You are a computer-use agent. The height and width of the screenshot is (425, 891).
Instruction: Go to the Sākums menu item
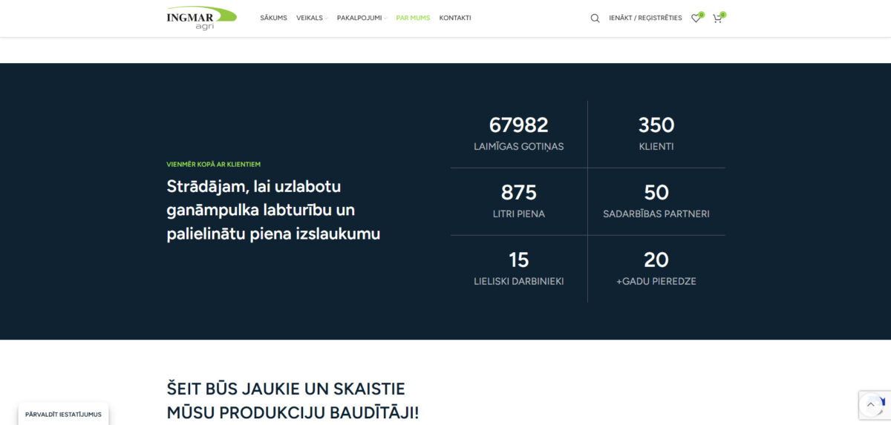[x=273, y=18]
